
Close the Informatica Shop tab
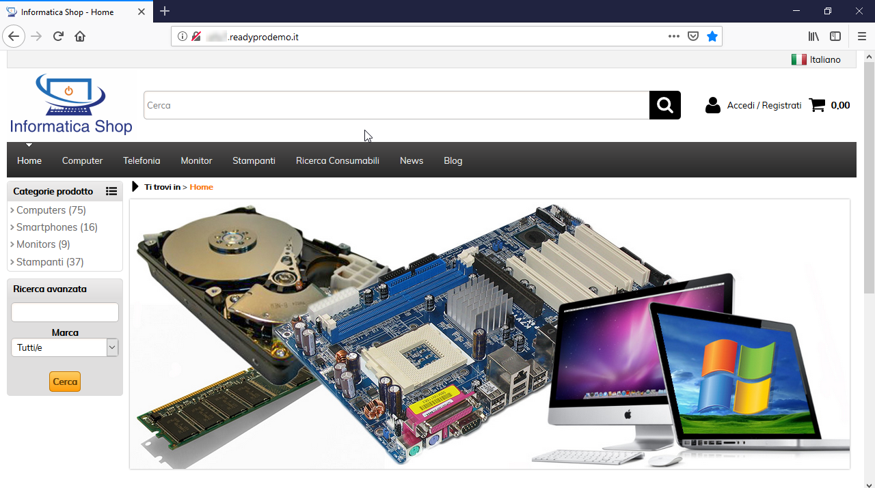[141, 12]
